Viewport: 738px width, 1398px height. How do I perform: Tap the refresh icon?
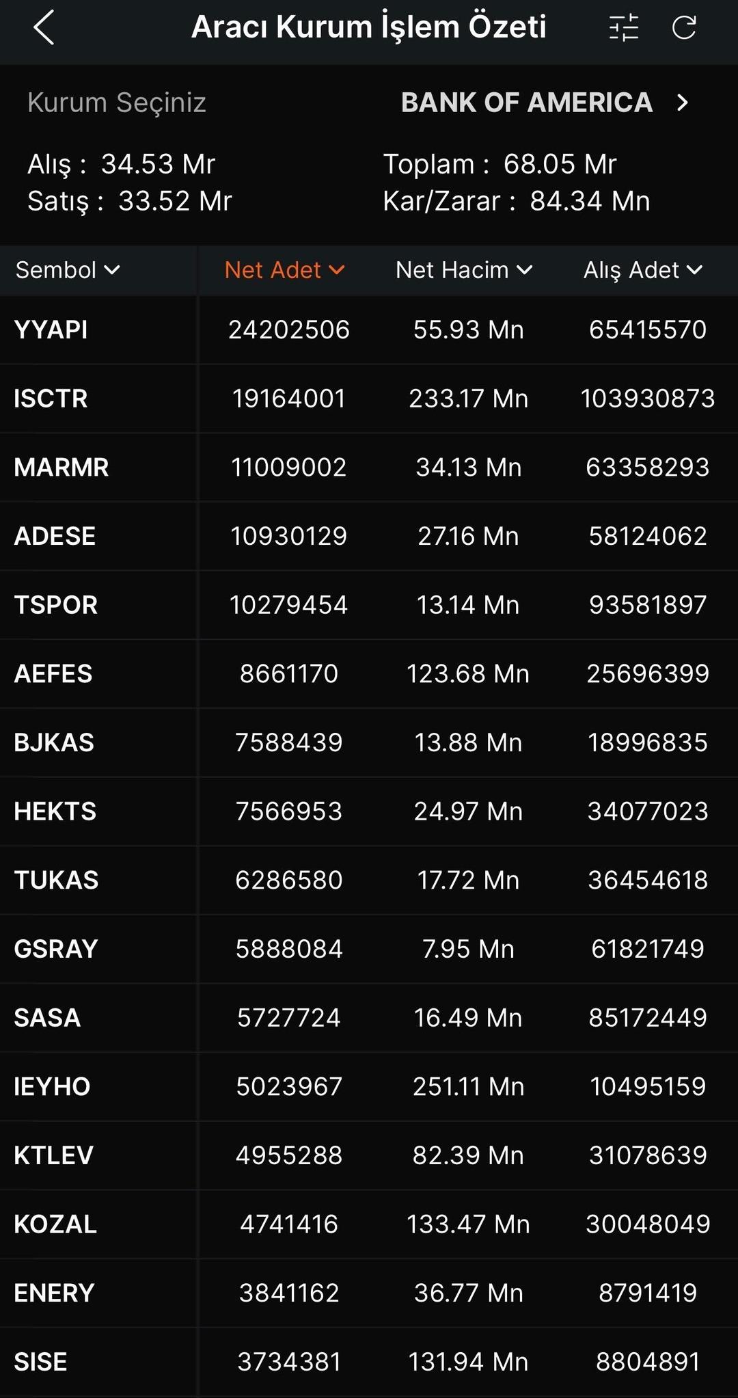pos(684,28)
